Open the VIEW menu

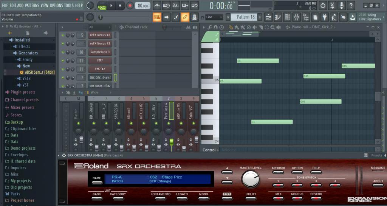point(45,5)
